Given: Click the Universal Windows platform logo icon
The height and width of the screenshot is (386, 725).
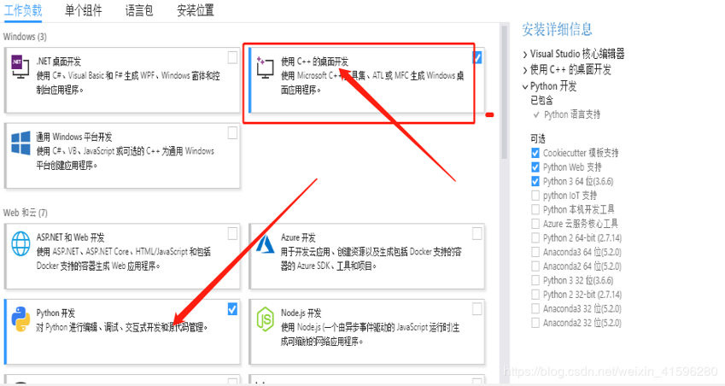Looking at the screenshot, I should (20, 143).
